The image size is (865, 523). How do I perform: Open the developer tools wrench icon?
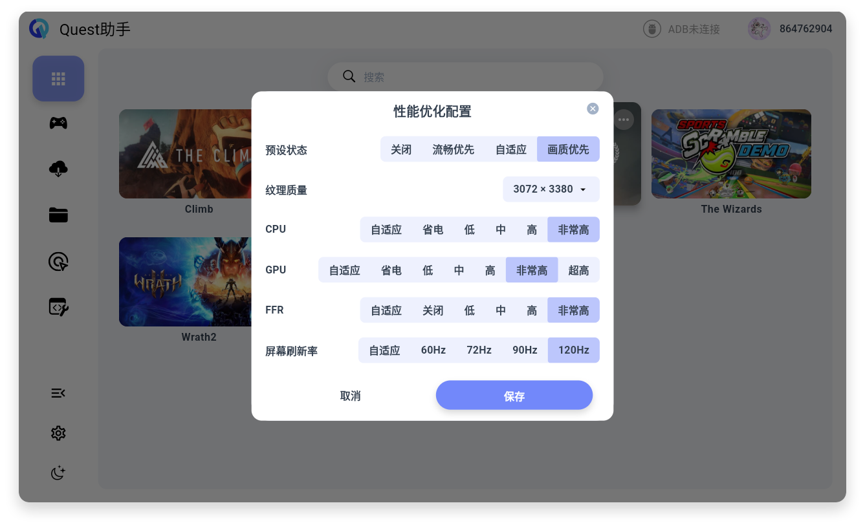pos(58,306)
